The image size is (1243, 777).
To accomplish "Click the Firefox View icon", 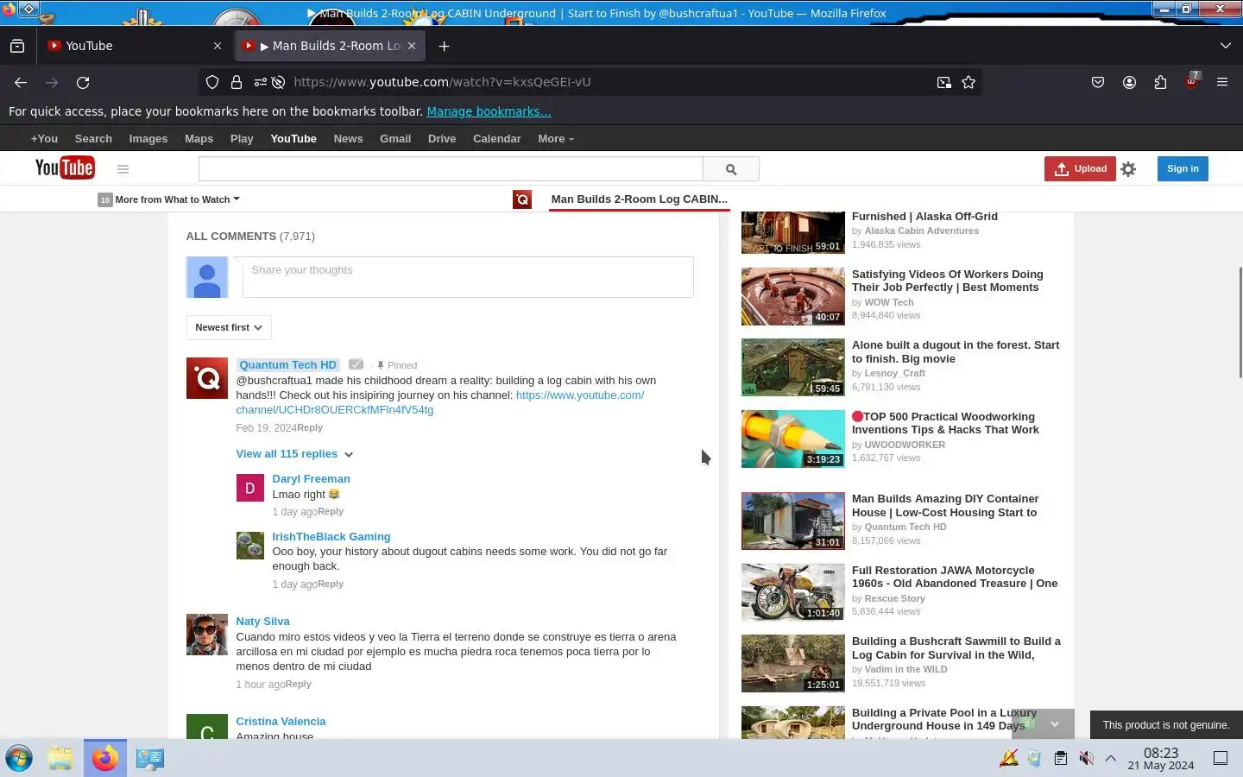I will (x=17, y=46).
